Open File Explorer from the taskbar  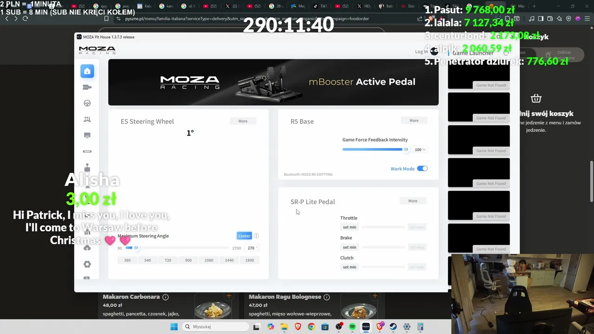[x=284, y=327]
